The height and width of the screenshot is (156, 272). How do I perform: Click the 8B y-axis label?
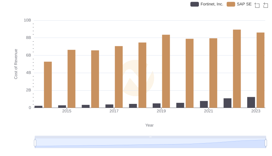tap(29, 38)
